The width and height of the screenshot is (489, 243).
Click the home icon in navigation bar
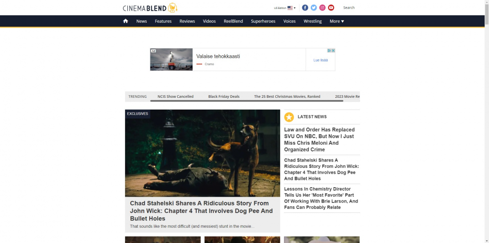coord(125,21)
